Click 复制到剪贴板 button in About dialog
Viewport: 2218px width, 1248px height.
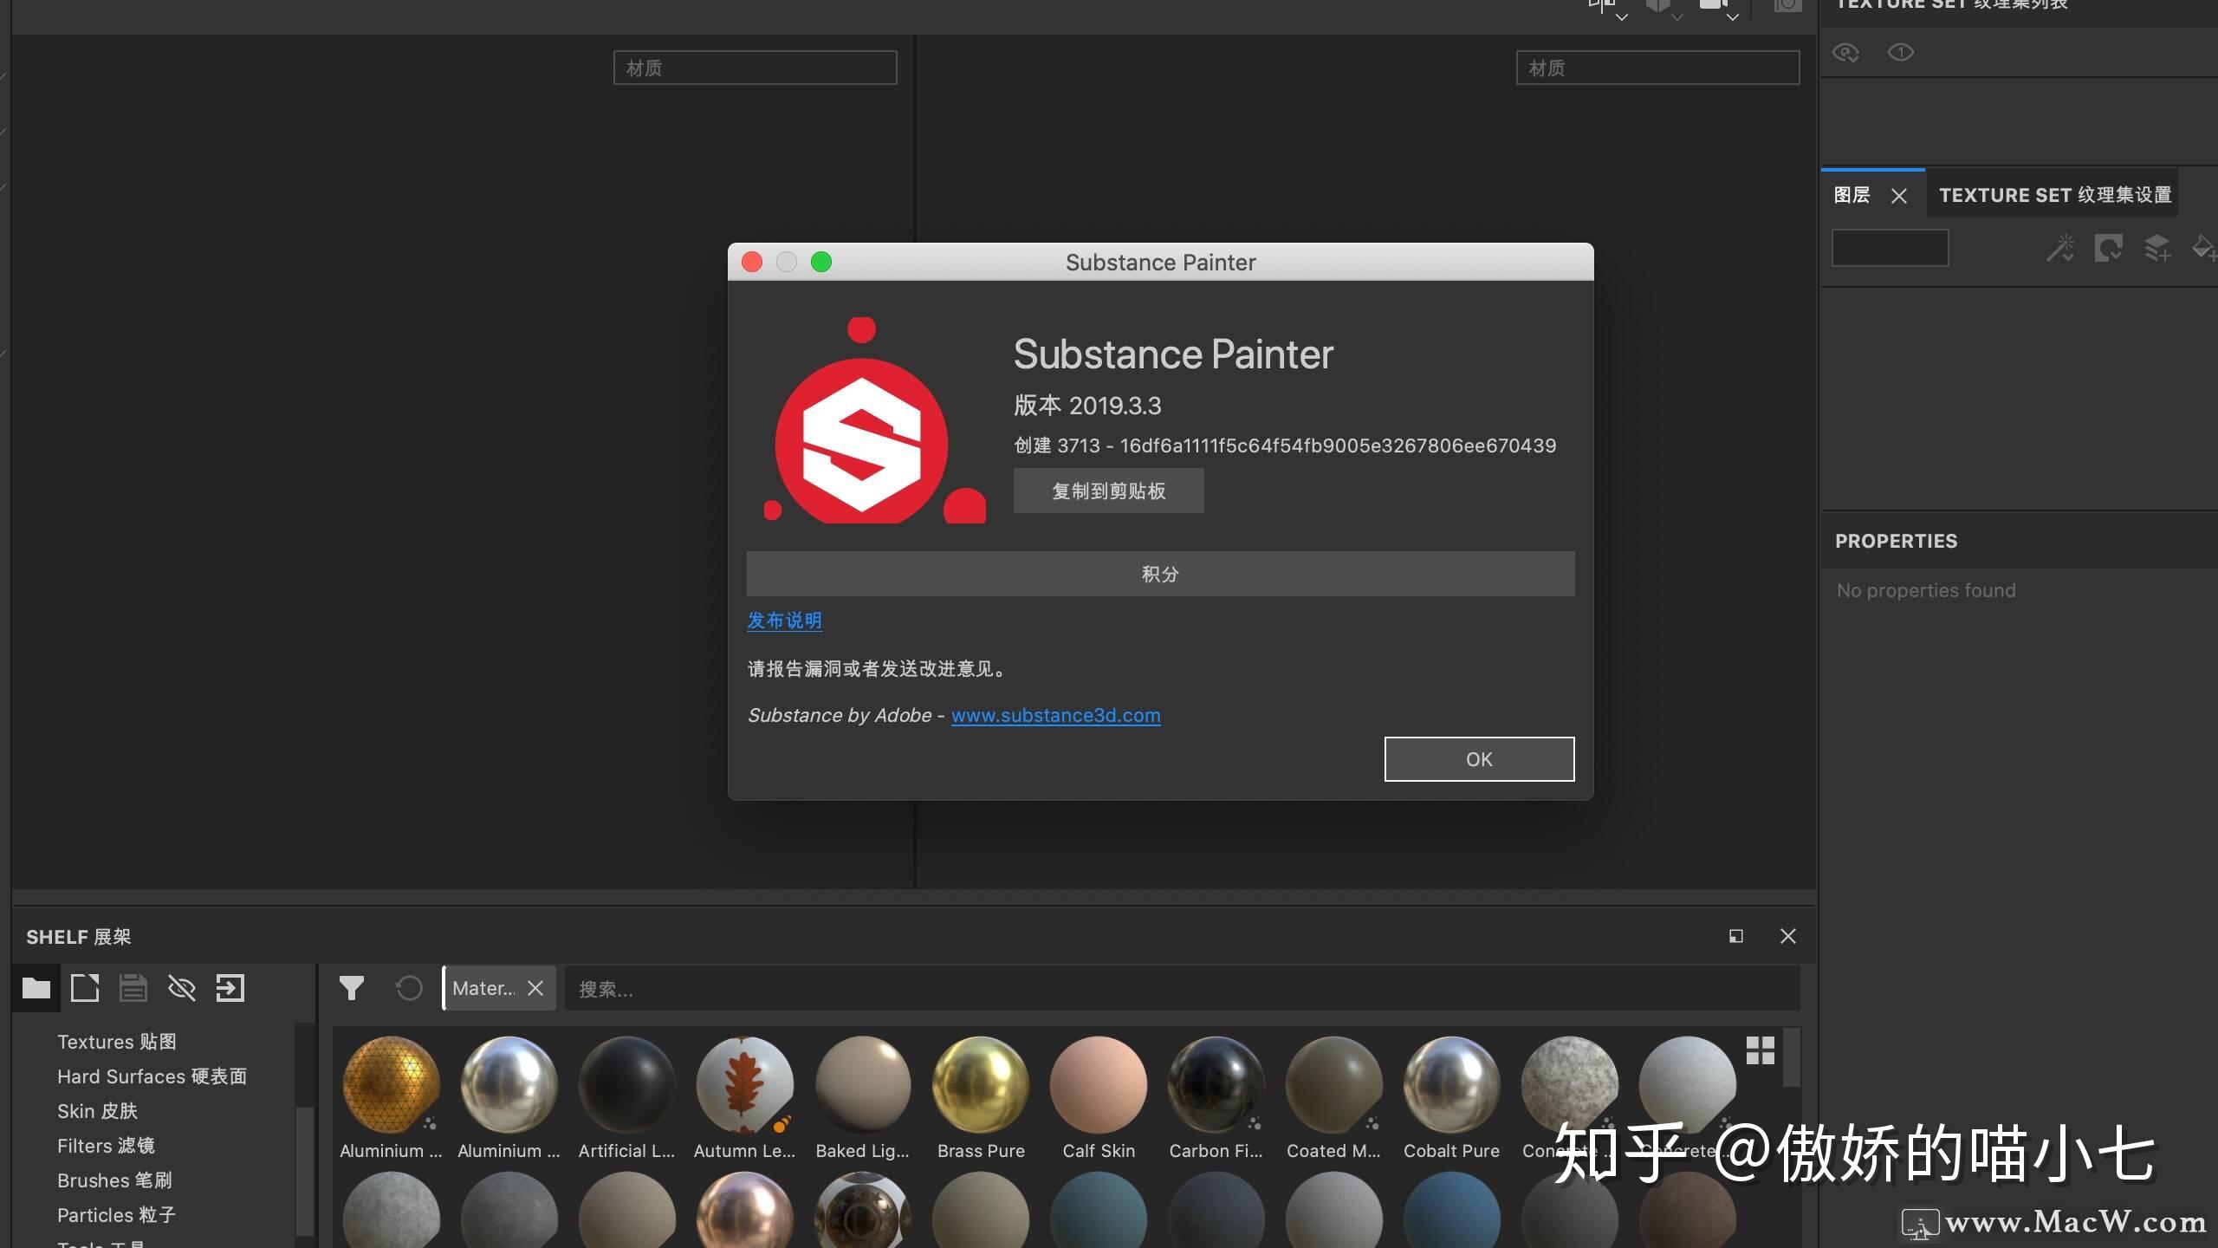(1108, 491)
